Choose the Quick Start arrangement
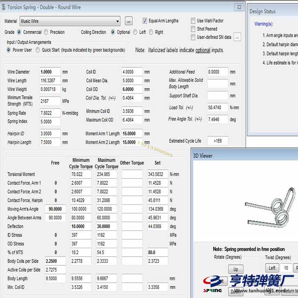 pos(38,50)
